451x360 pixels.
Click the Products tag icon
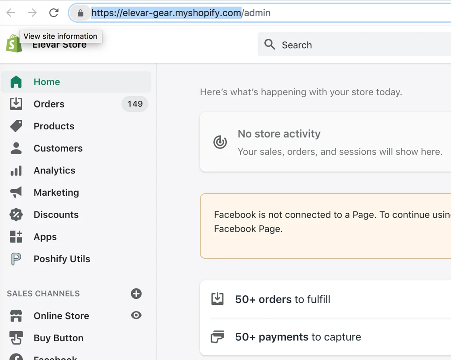coord(16,126)
